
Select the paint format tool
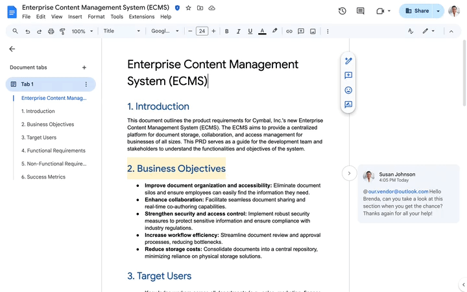(62, 31)
